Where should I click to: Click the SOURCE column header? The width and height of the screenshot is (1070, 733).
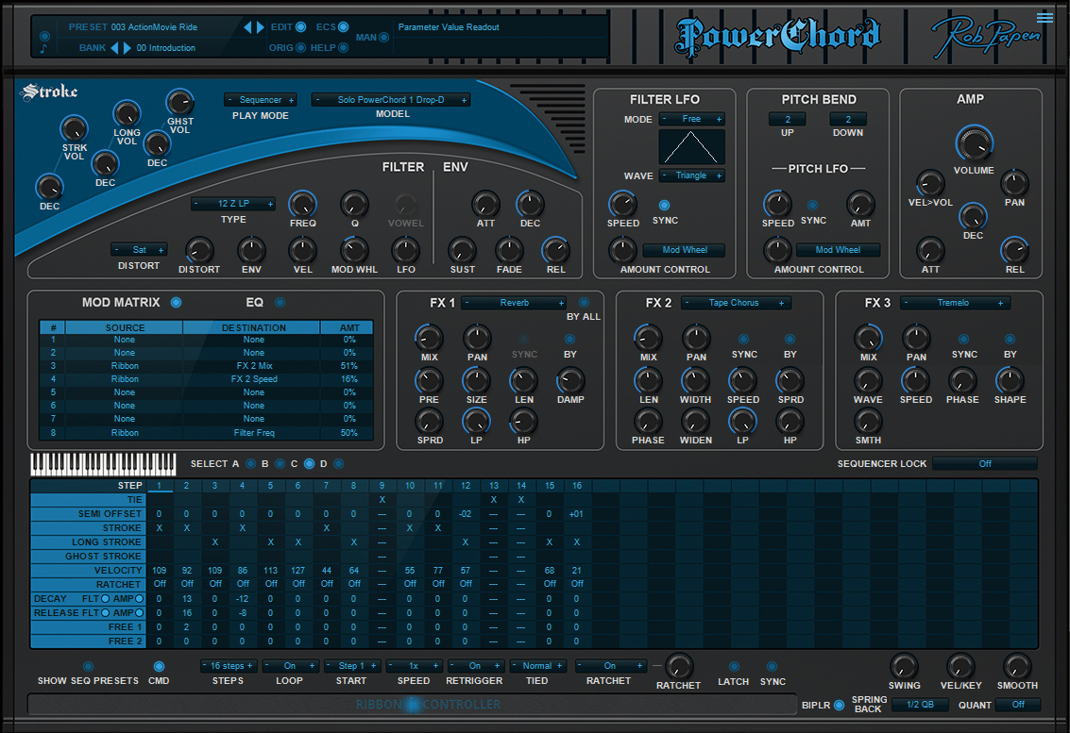click(125, 327)
